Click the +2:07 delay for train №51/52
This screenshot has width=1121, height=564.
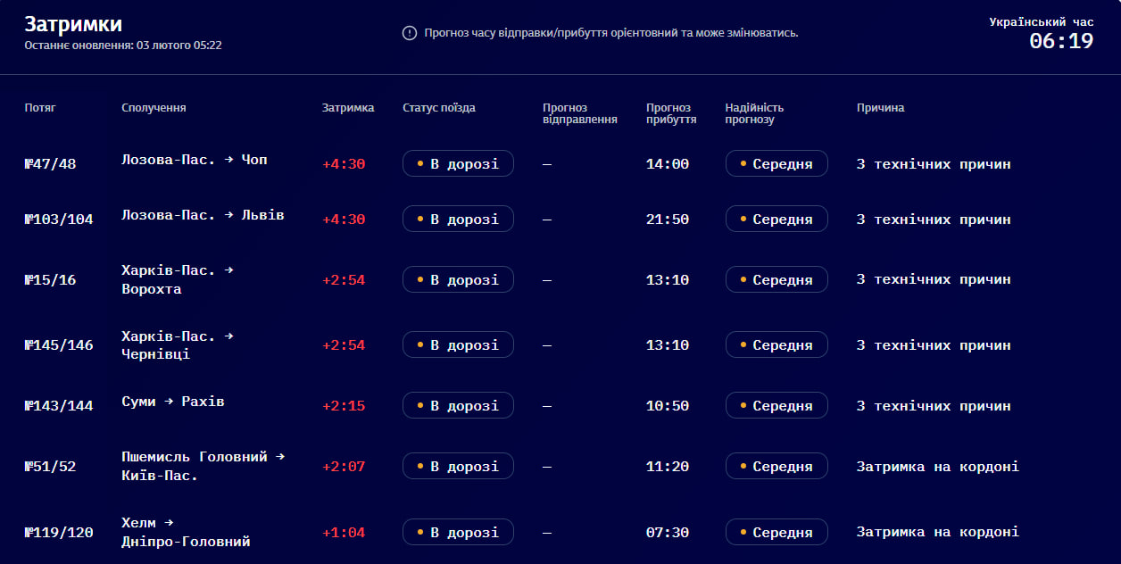(344, 467)
